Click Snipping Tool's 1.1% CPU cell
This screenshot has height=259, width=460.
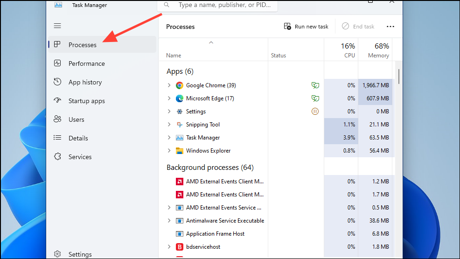tap(341, 125)
